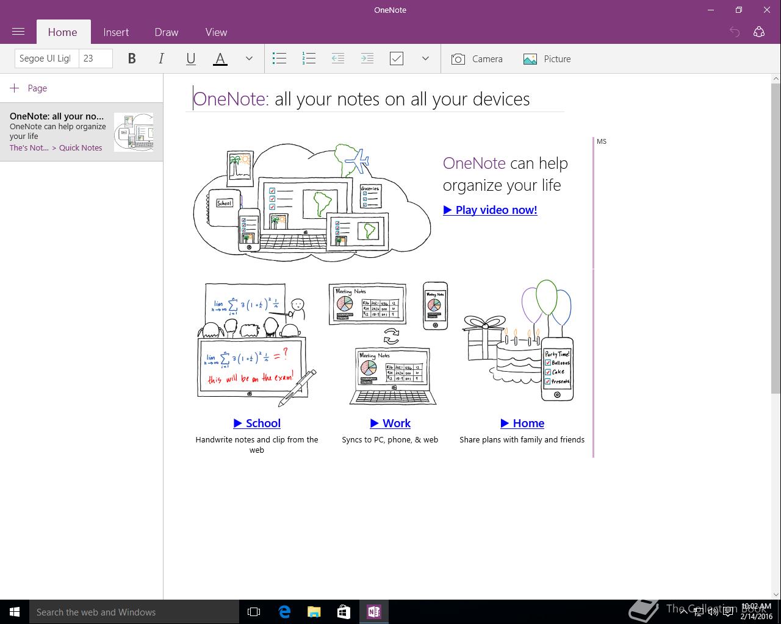Expand more paragraph options dropdown
This screenshot has height=624, width=781.
(425, 58)
